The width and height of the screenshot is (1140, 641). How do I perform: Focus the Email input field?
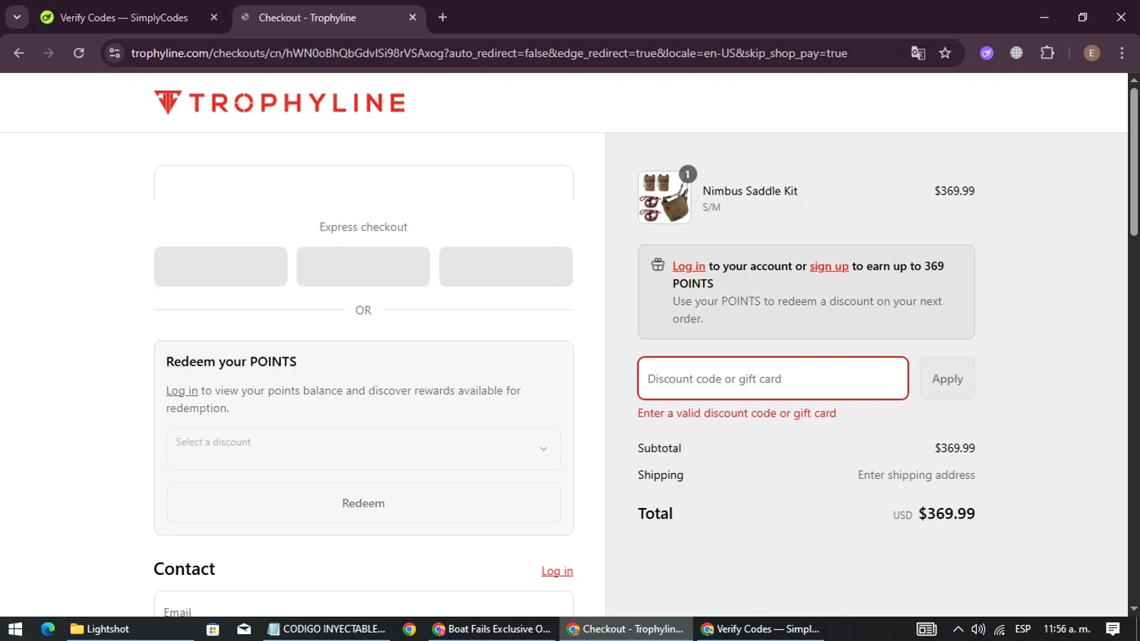point(363,605)
